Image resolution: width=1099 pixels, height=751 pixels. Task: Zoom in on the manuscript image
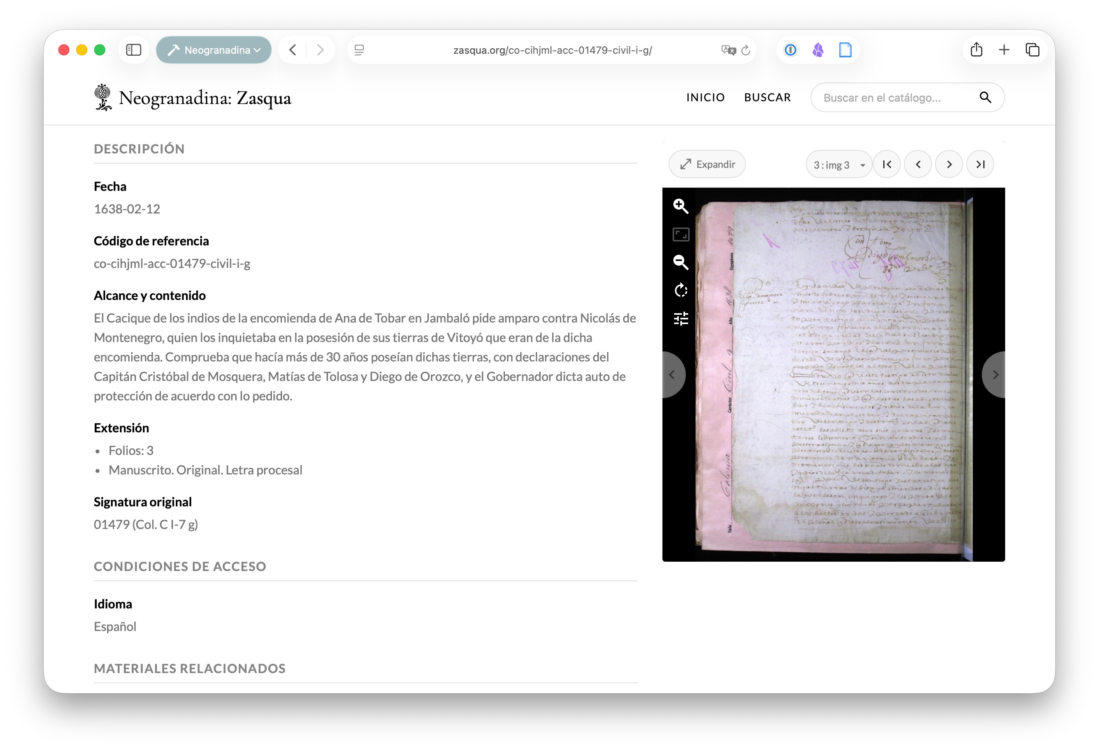click(680, 206)
